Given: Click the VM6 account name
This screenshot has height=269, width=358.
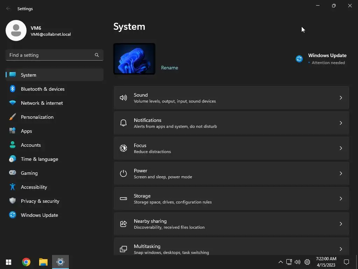Looking at the screenshot, I should (x=36, y=28).
